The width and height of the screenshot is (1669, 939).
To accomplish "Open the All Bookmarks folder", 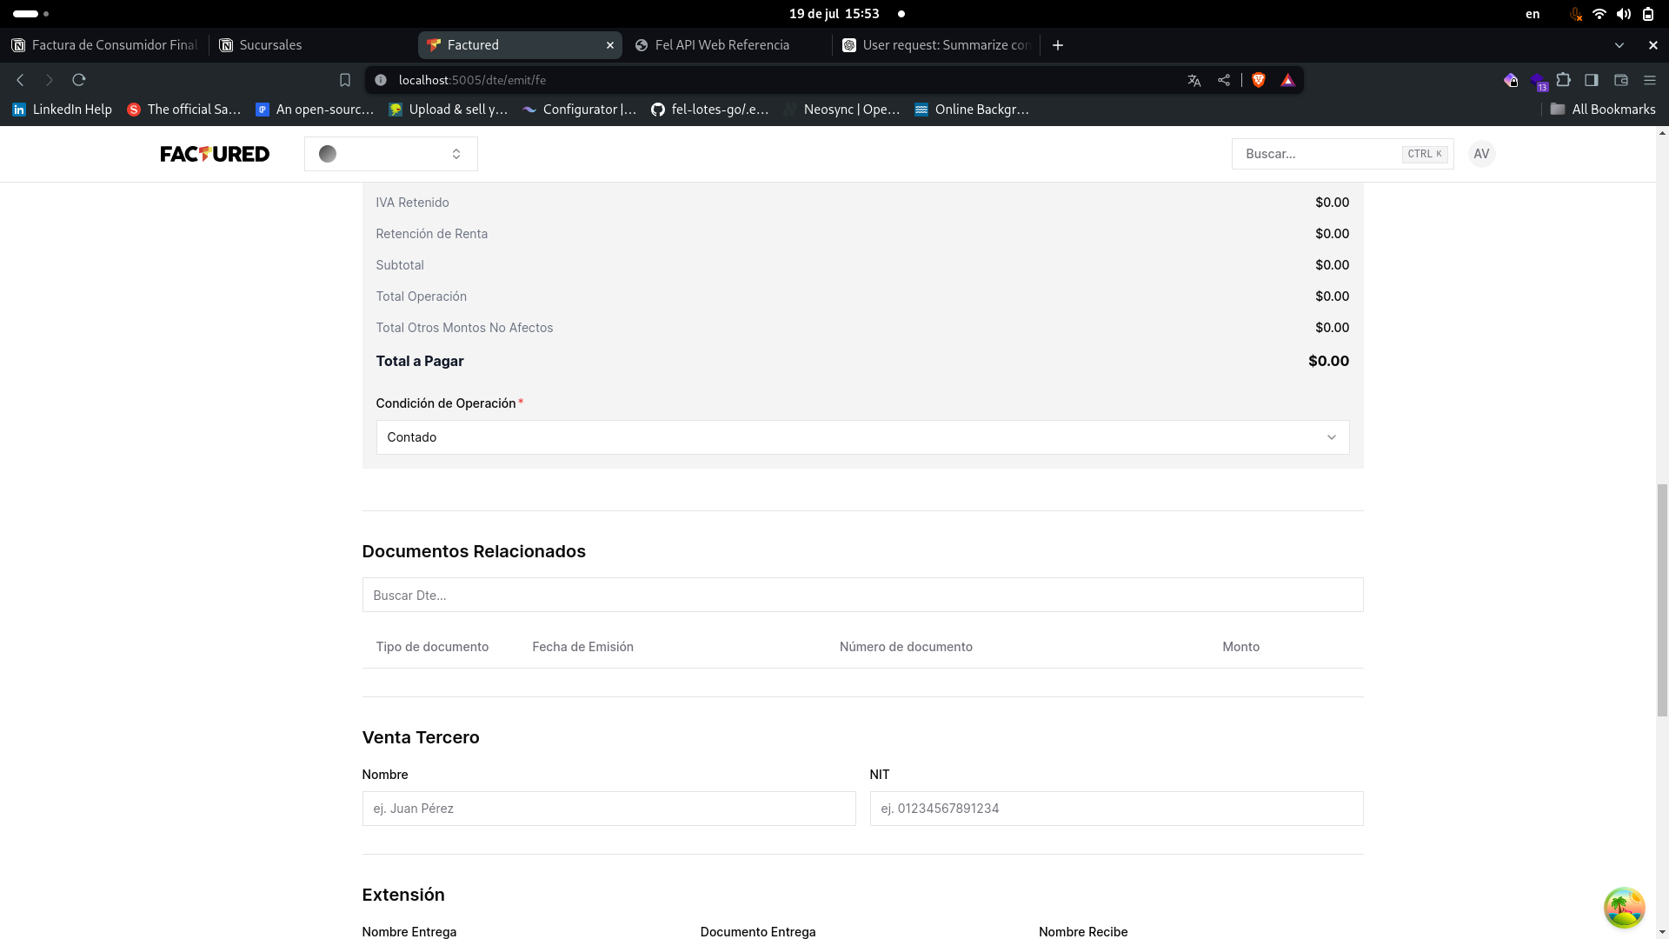I will [x=1603, y=110].
